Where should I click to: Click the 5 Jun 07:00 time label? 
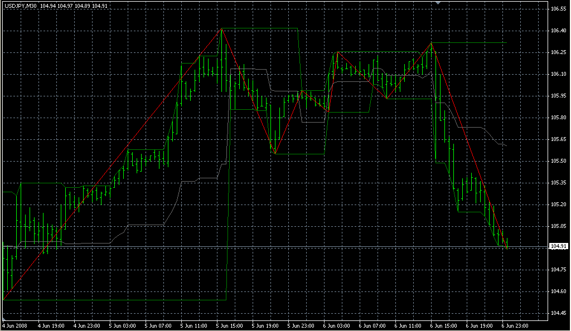pyautogui.click(x=158, y=324)
